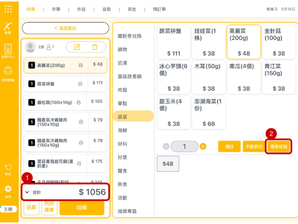Return to seats via 返回座位

(x=65, y=28)
